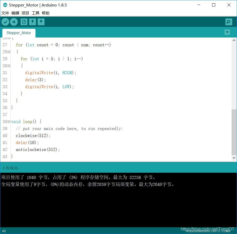Screen dimensions: 237x234
Task: Collapse the code block at line 30
Action: point(9,66)
